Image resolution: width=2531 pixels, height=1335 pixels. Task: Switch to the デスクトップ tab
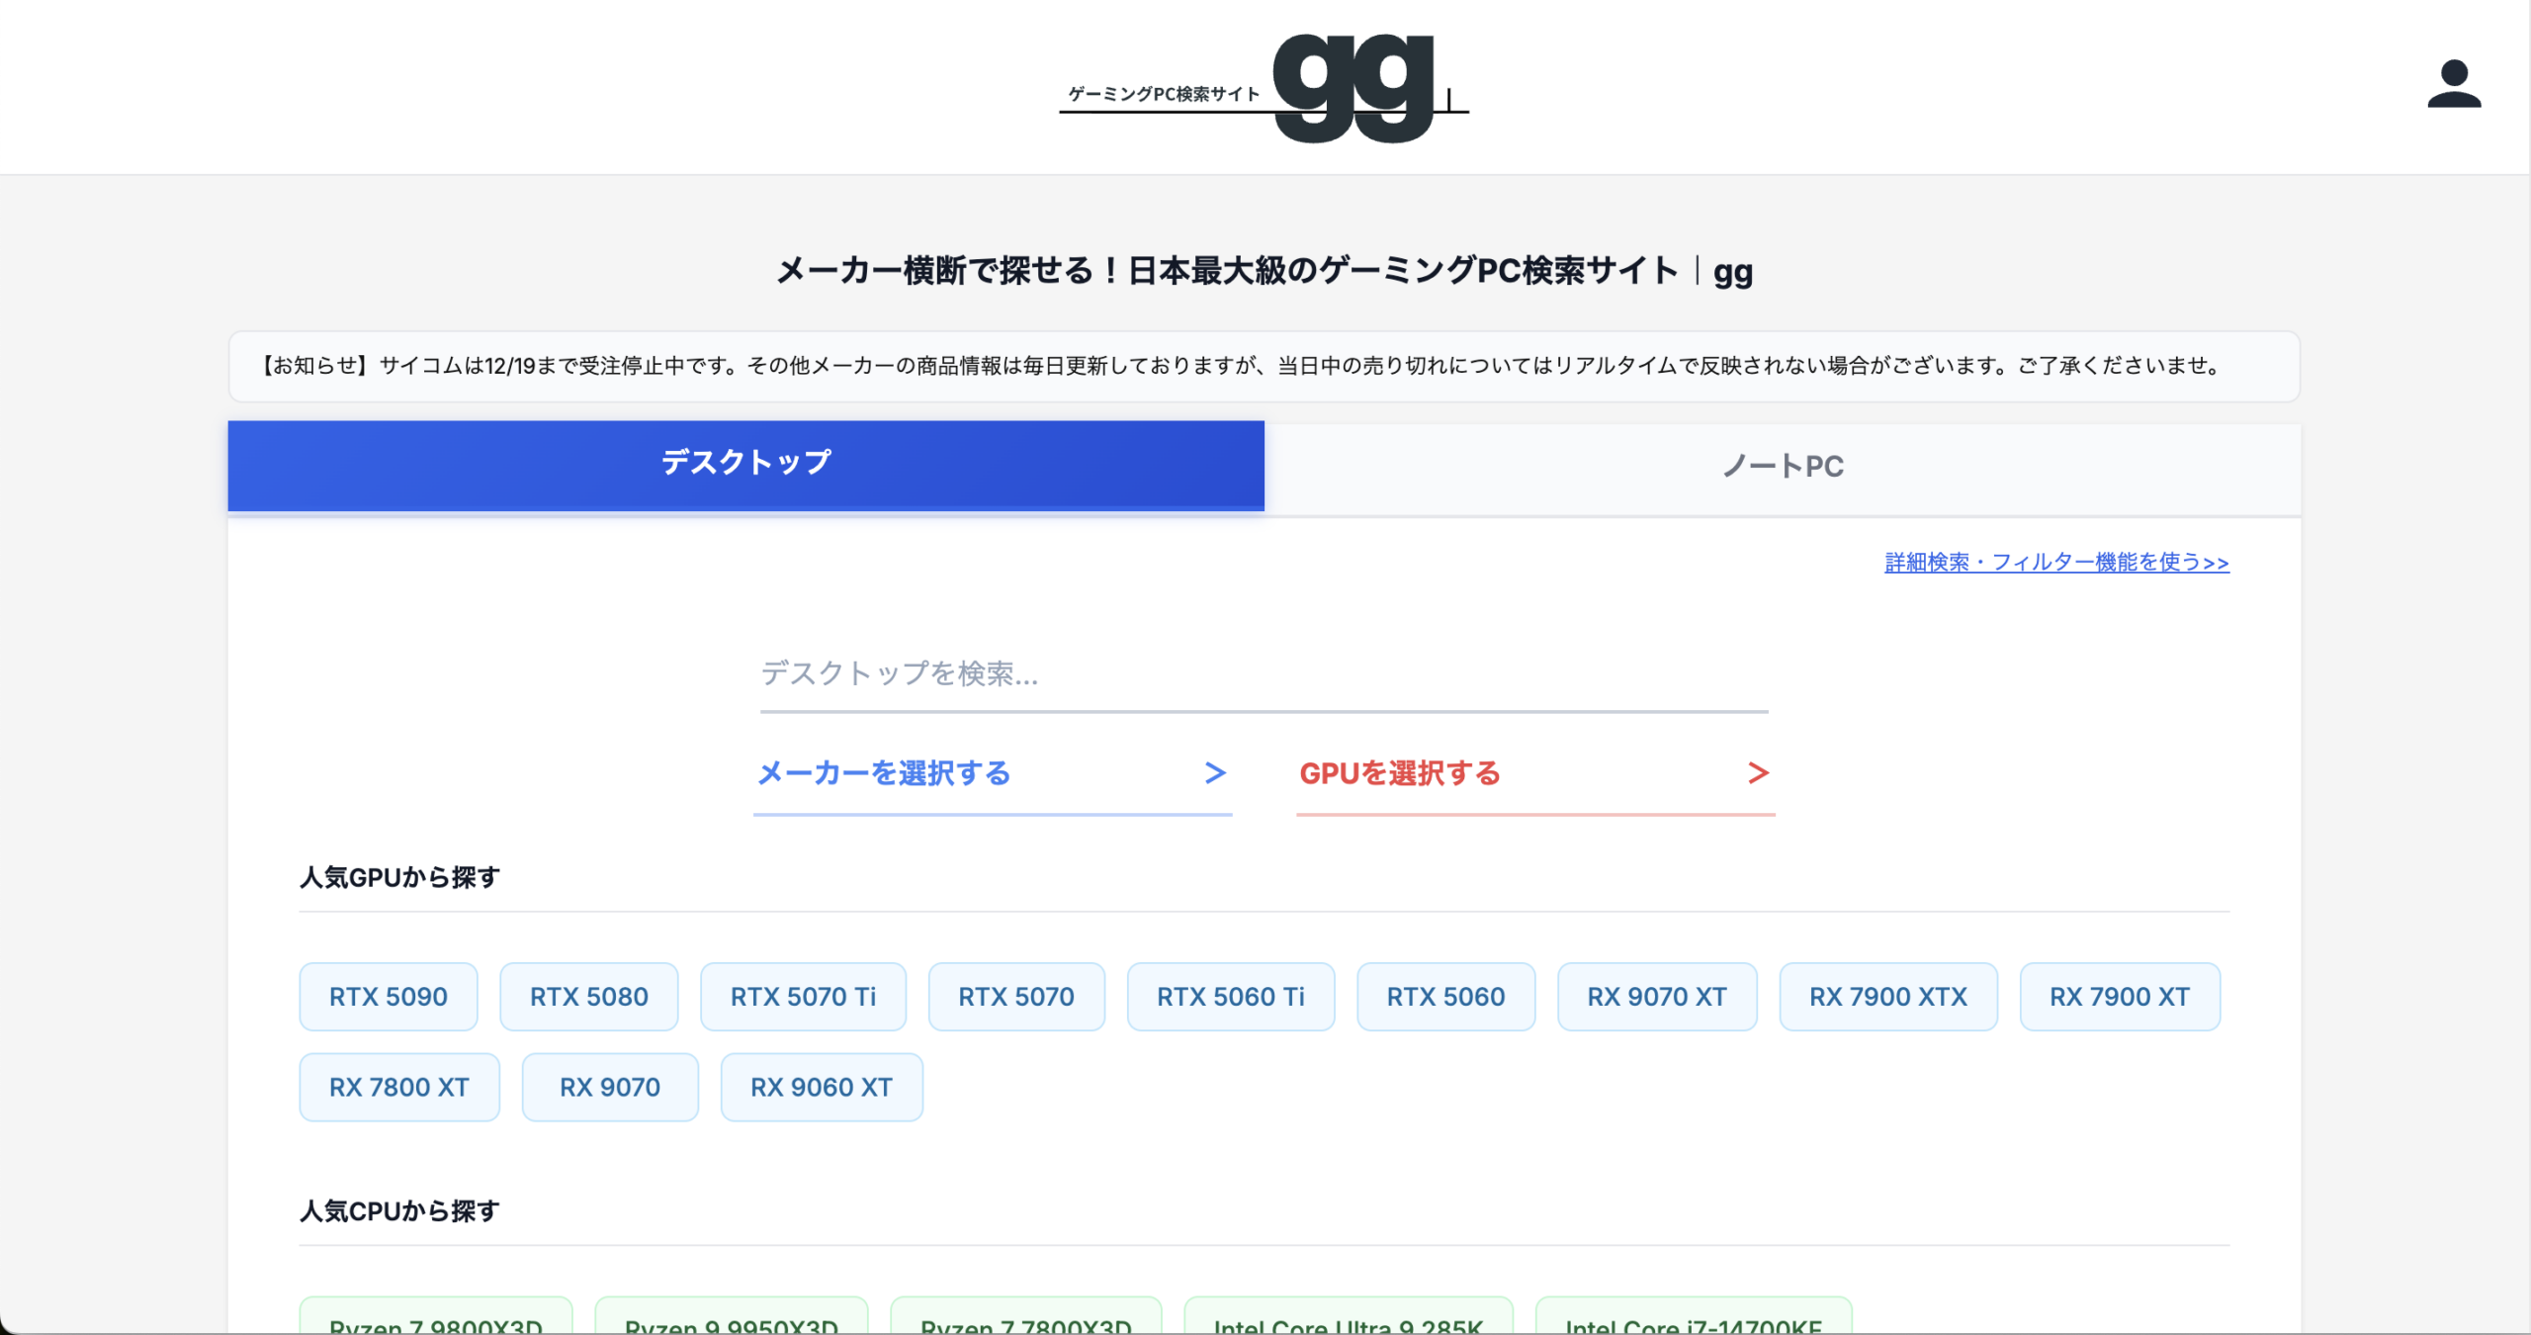745,464
